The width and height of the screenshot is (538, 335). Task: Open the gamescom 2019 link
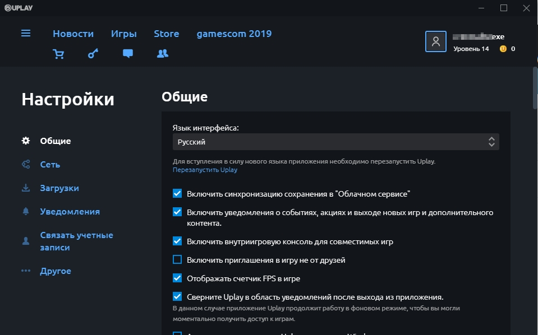pos(234,34)
